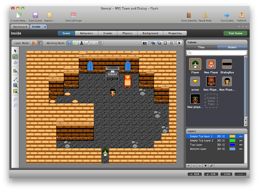The image size is (259, 191).
Task: Select the terrain map working mode icon
Action: click(x=75, y=43)
